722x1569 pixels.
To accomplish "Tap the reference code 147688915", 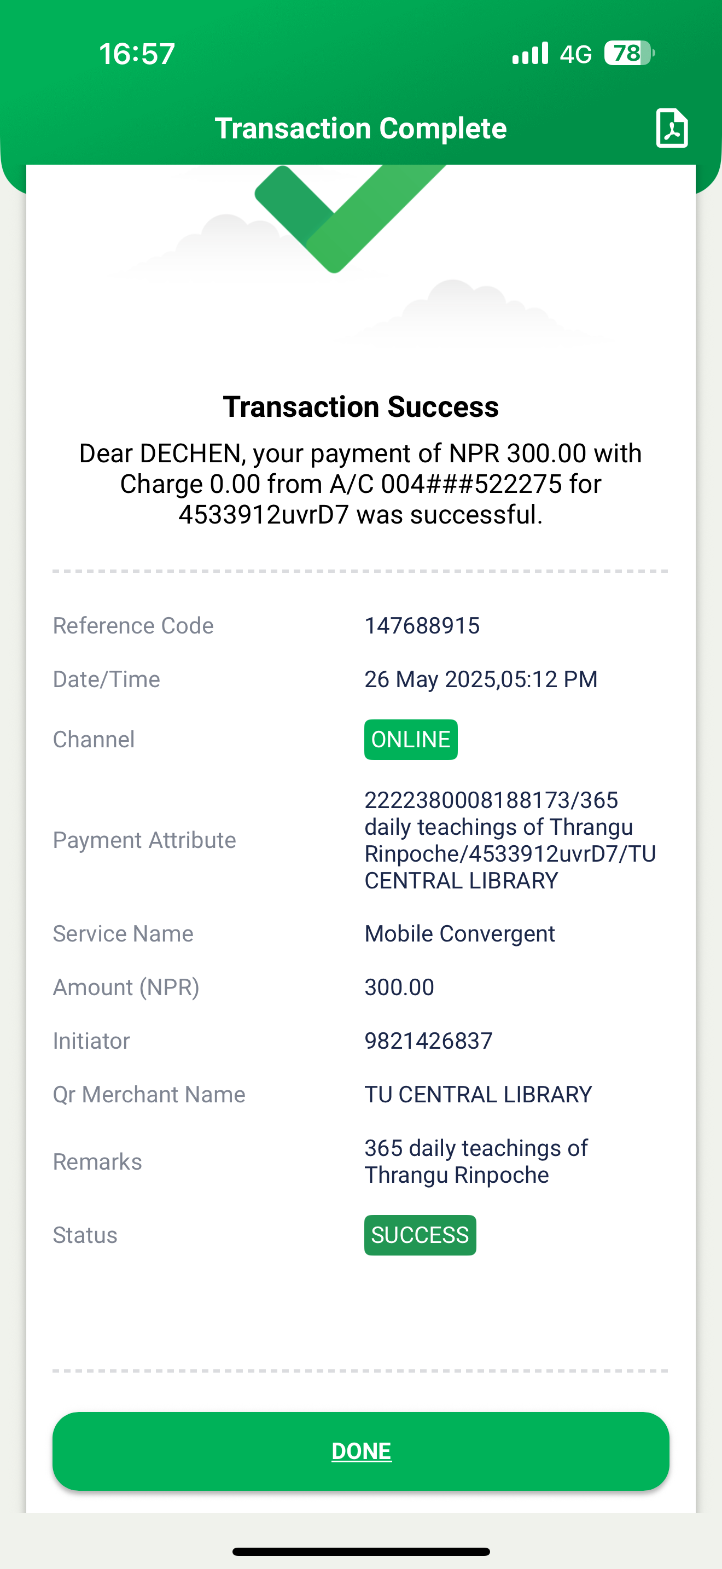I will pyautogui.click(x=422, y=625).
